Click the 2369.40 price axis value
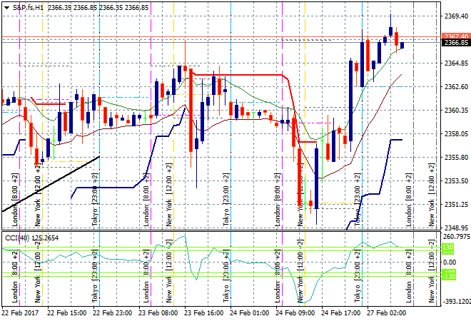Screen dimensions: 471x321 pos(455,16)
